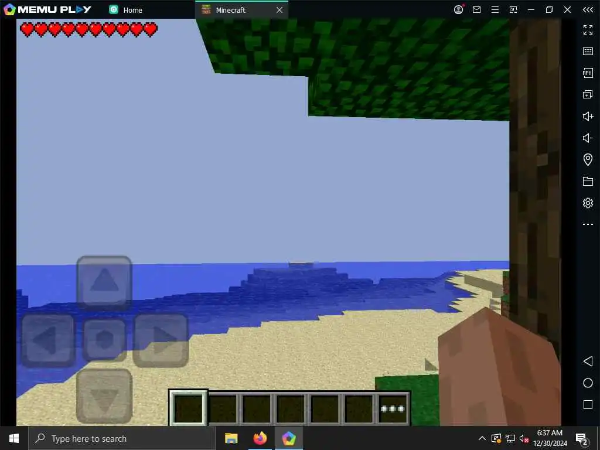Click the MEMU PLAY logo
The width and height of the screenshot is (600, 450).
[x=47, y=9]
